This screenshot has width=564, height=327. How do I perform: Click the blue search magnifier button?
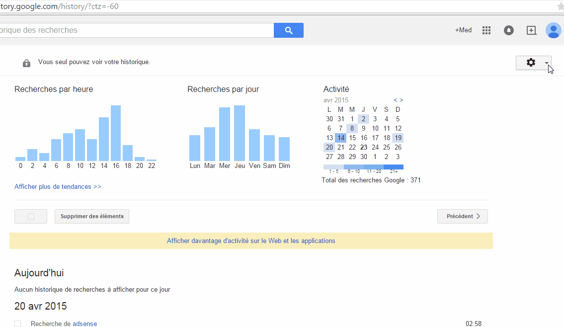click(x=288, y=30)
